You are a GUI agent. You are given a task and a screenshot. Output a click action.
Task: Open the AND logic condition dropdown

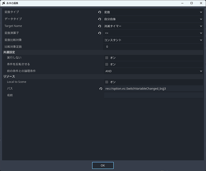point(154,71)
